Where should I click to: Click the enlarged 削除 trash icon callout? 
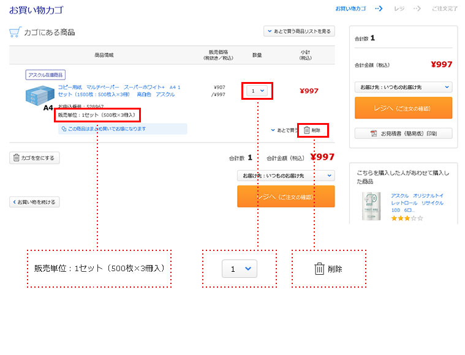319,269
